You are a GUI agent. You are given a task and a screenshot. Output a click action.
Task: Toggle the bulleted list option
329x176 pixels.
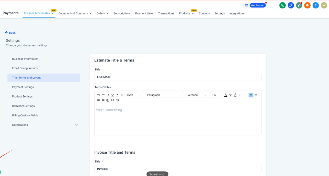[240, 95]
